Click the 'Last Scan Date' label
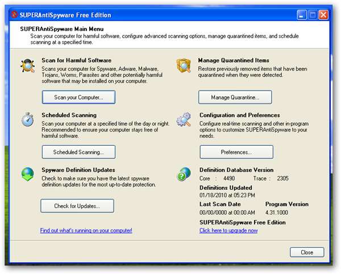Viewport: 341px width, 274px height. (220, 205)
